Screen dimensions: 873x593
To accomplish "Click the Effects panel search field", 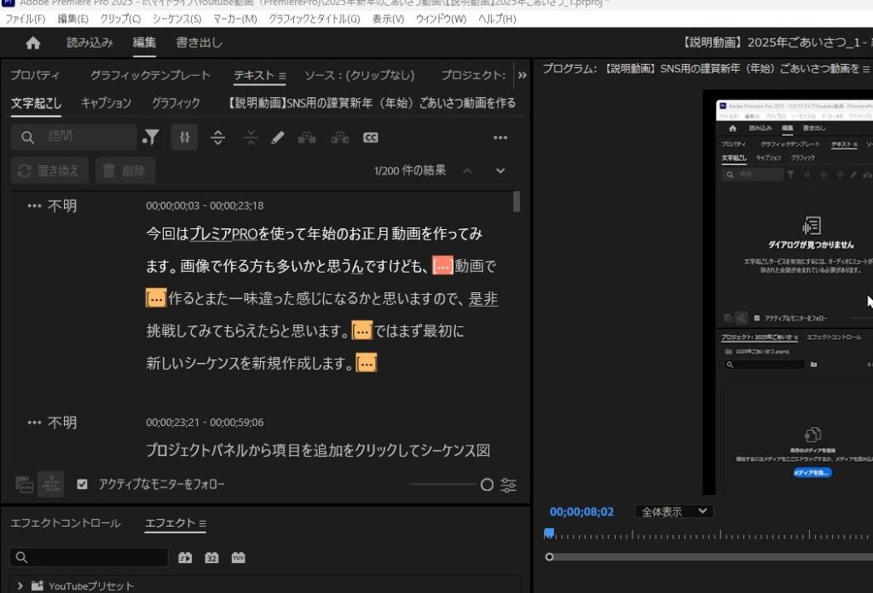I will click(x=89, y=557).
